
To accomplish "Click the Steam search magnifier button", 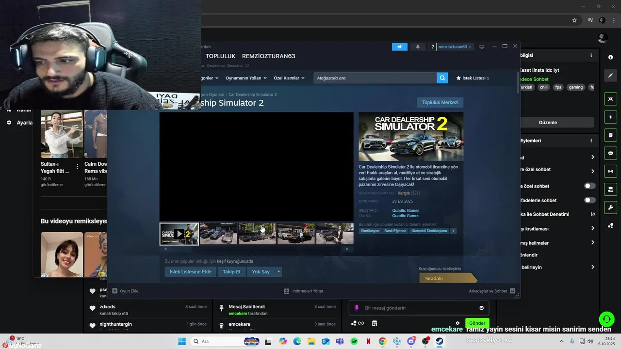I will coord(442,78).
